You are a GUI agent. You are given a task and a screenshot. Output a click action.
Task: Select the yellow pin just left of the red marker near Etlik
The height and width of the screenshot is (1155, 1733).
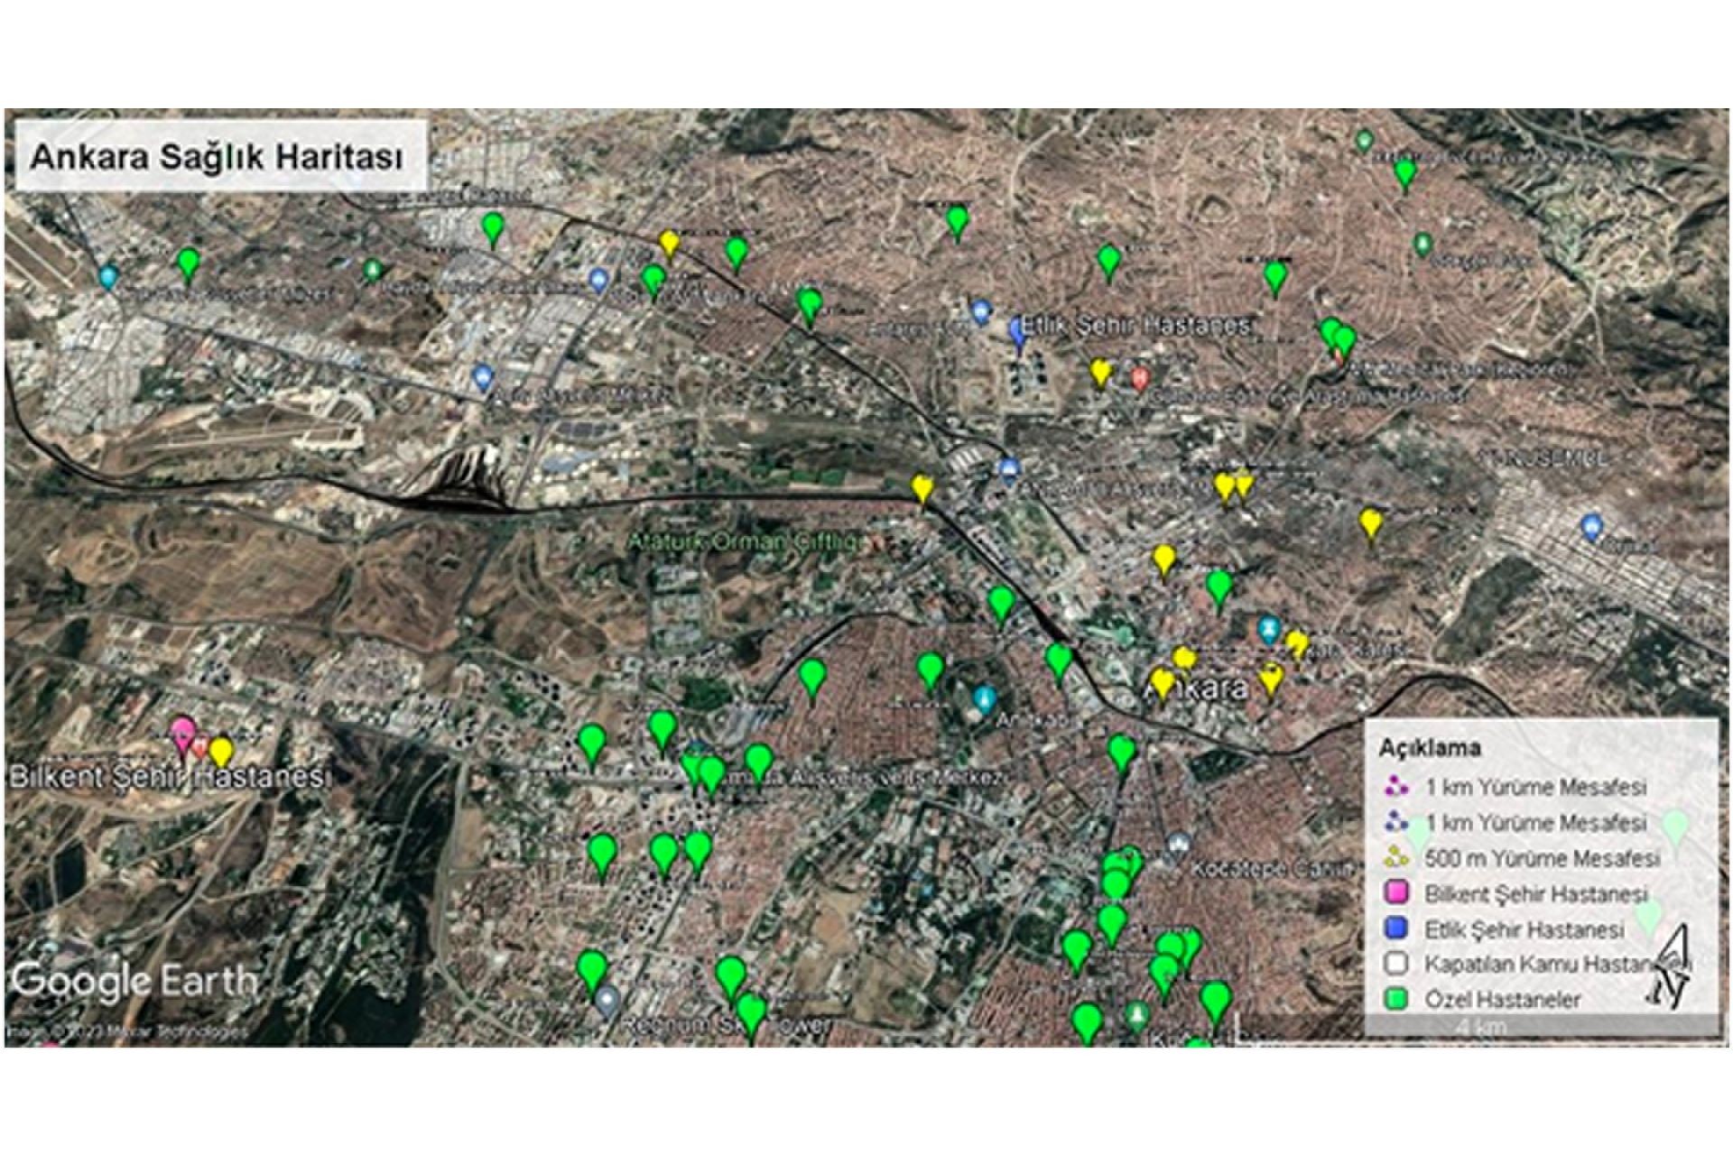pyautogui.click(x=1099, y=374)
